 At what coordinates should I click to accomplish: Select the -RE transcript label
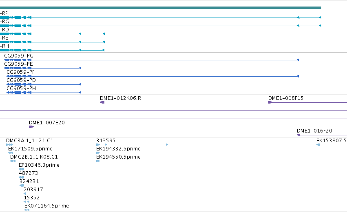click(4, 38)
